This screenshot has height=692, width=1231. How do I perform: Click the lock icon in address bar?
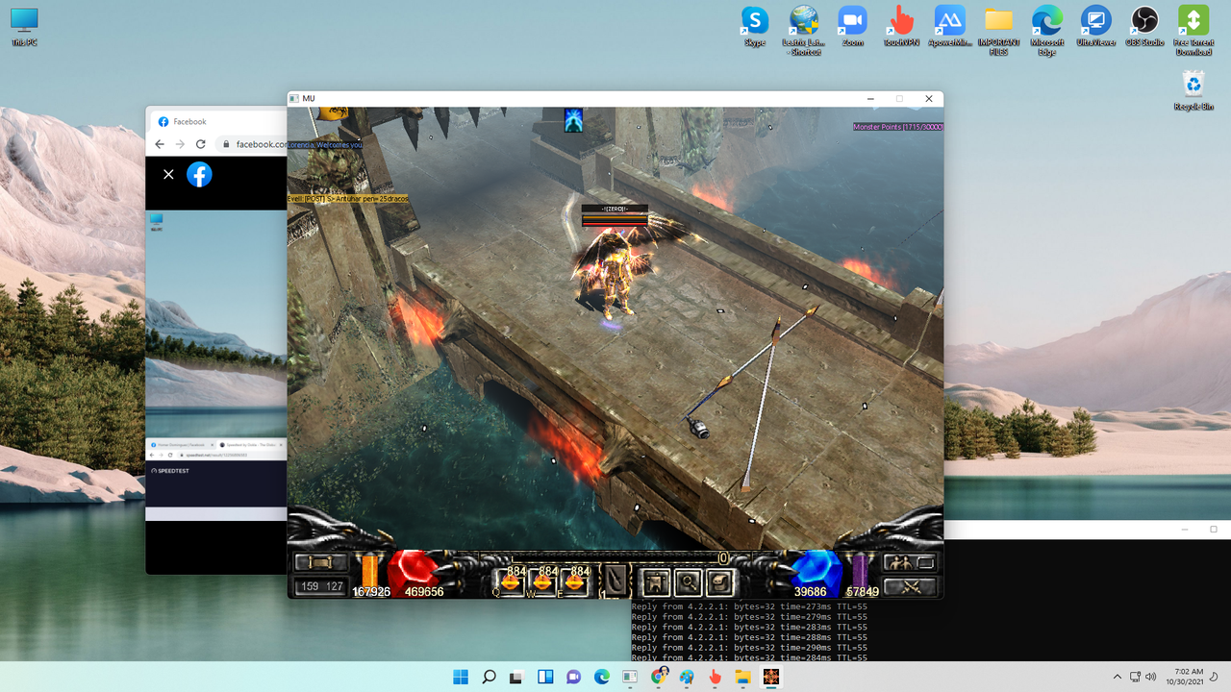point(226,144)
